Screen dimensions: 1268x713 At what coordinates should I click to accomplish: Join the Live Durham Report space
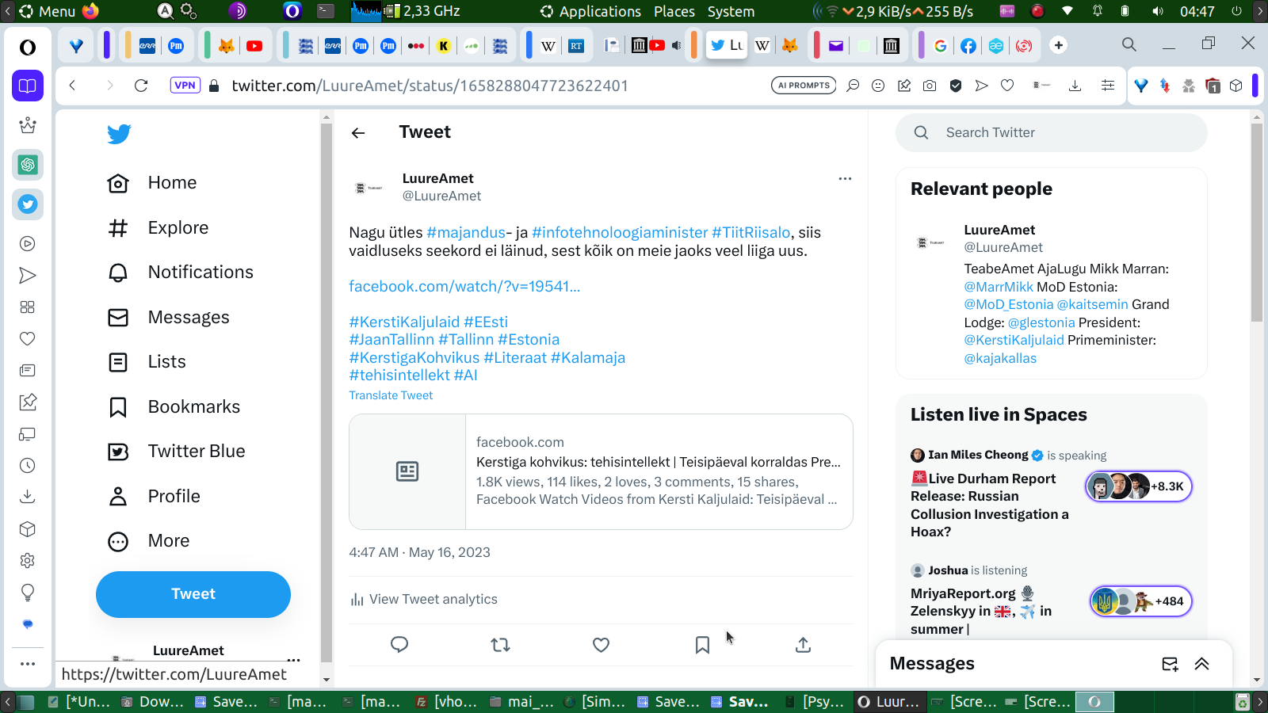[1139, 486]
